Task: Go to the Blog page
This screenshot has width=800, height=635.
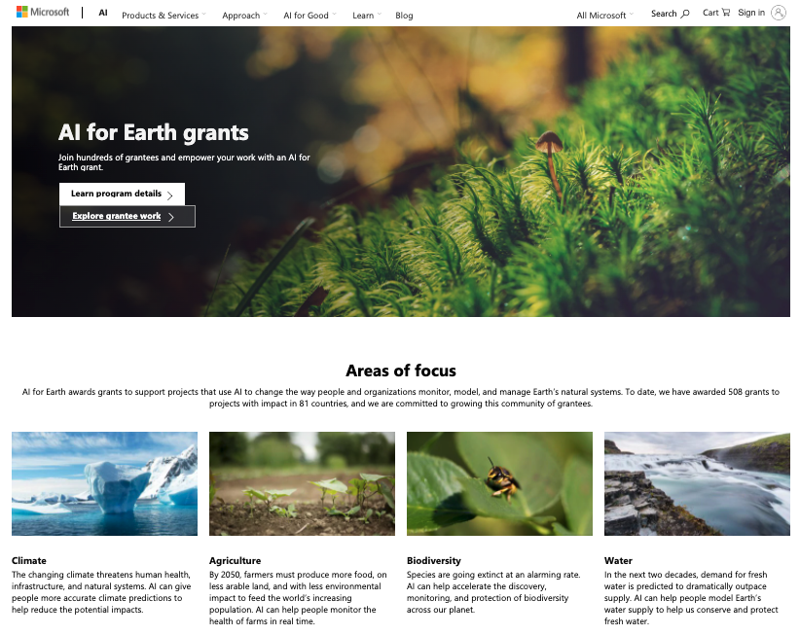Action: pyautogui.click(x=404, y=16)
